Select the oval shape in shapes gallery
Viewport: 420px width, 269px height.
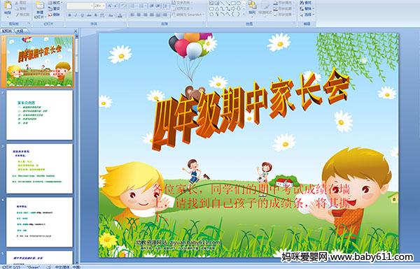pos(239,3)
